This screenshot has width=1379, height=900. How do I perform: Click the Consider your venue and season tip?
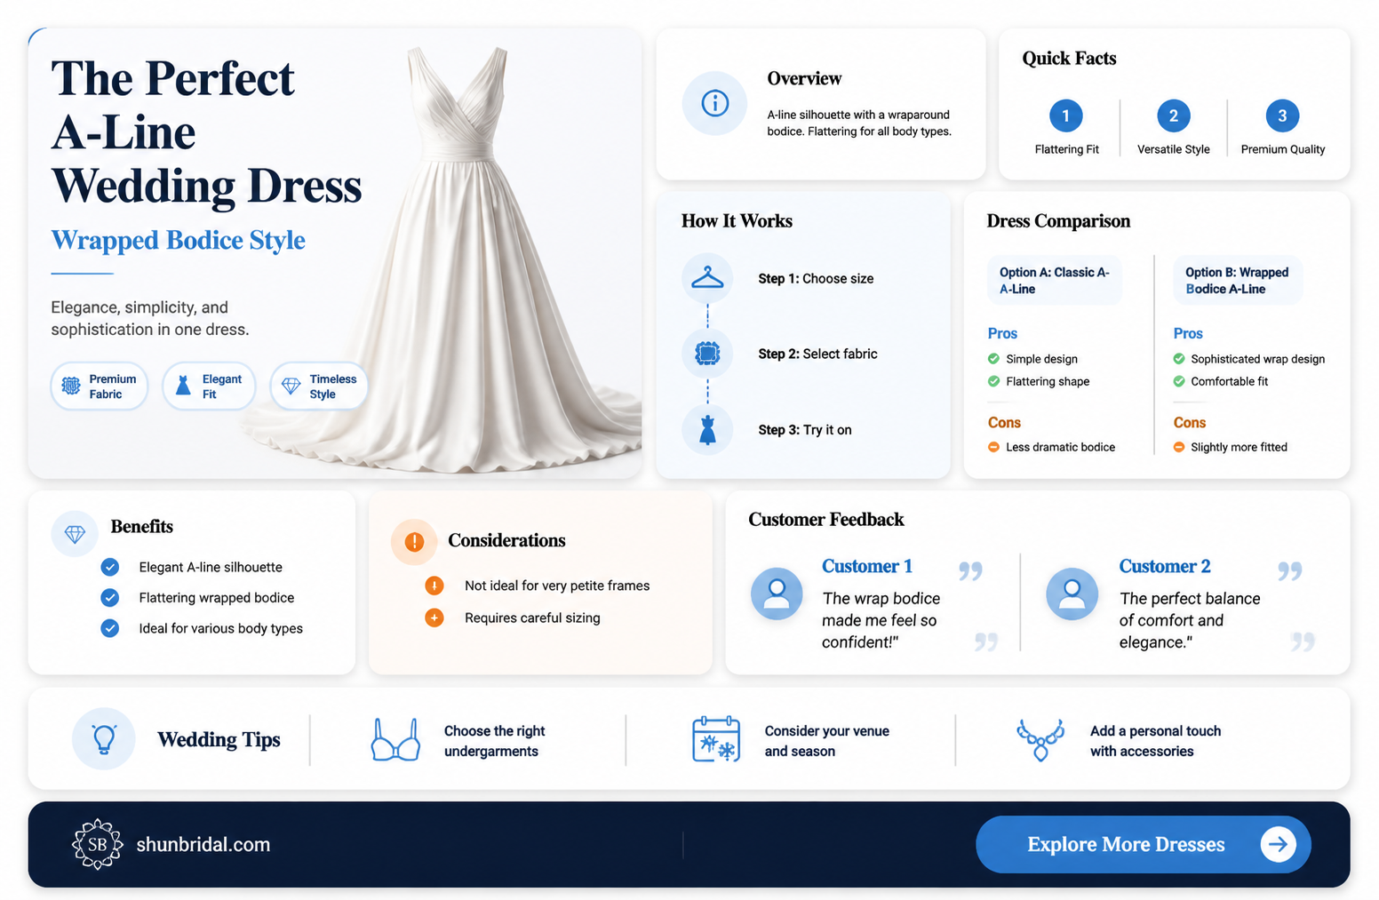point(826,741)
